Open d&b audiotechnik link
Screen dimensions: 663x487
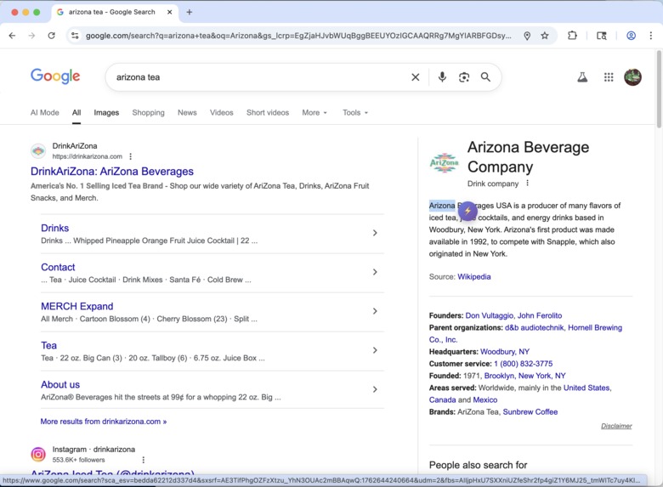point(534,327)
